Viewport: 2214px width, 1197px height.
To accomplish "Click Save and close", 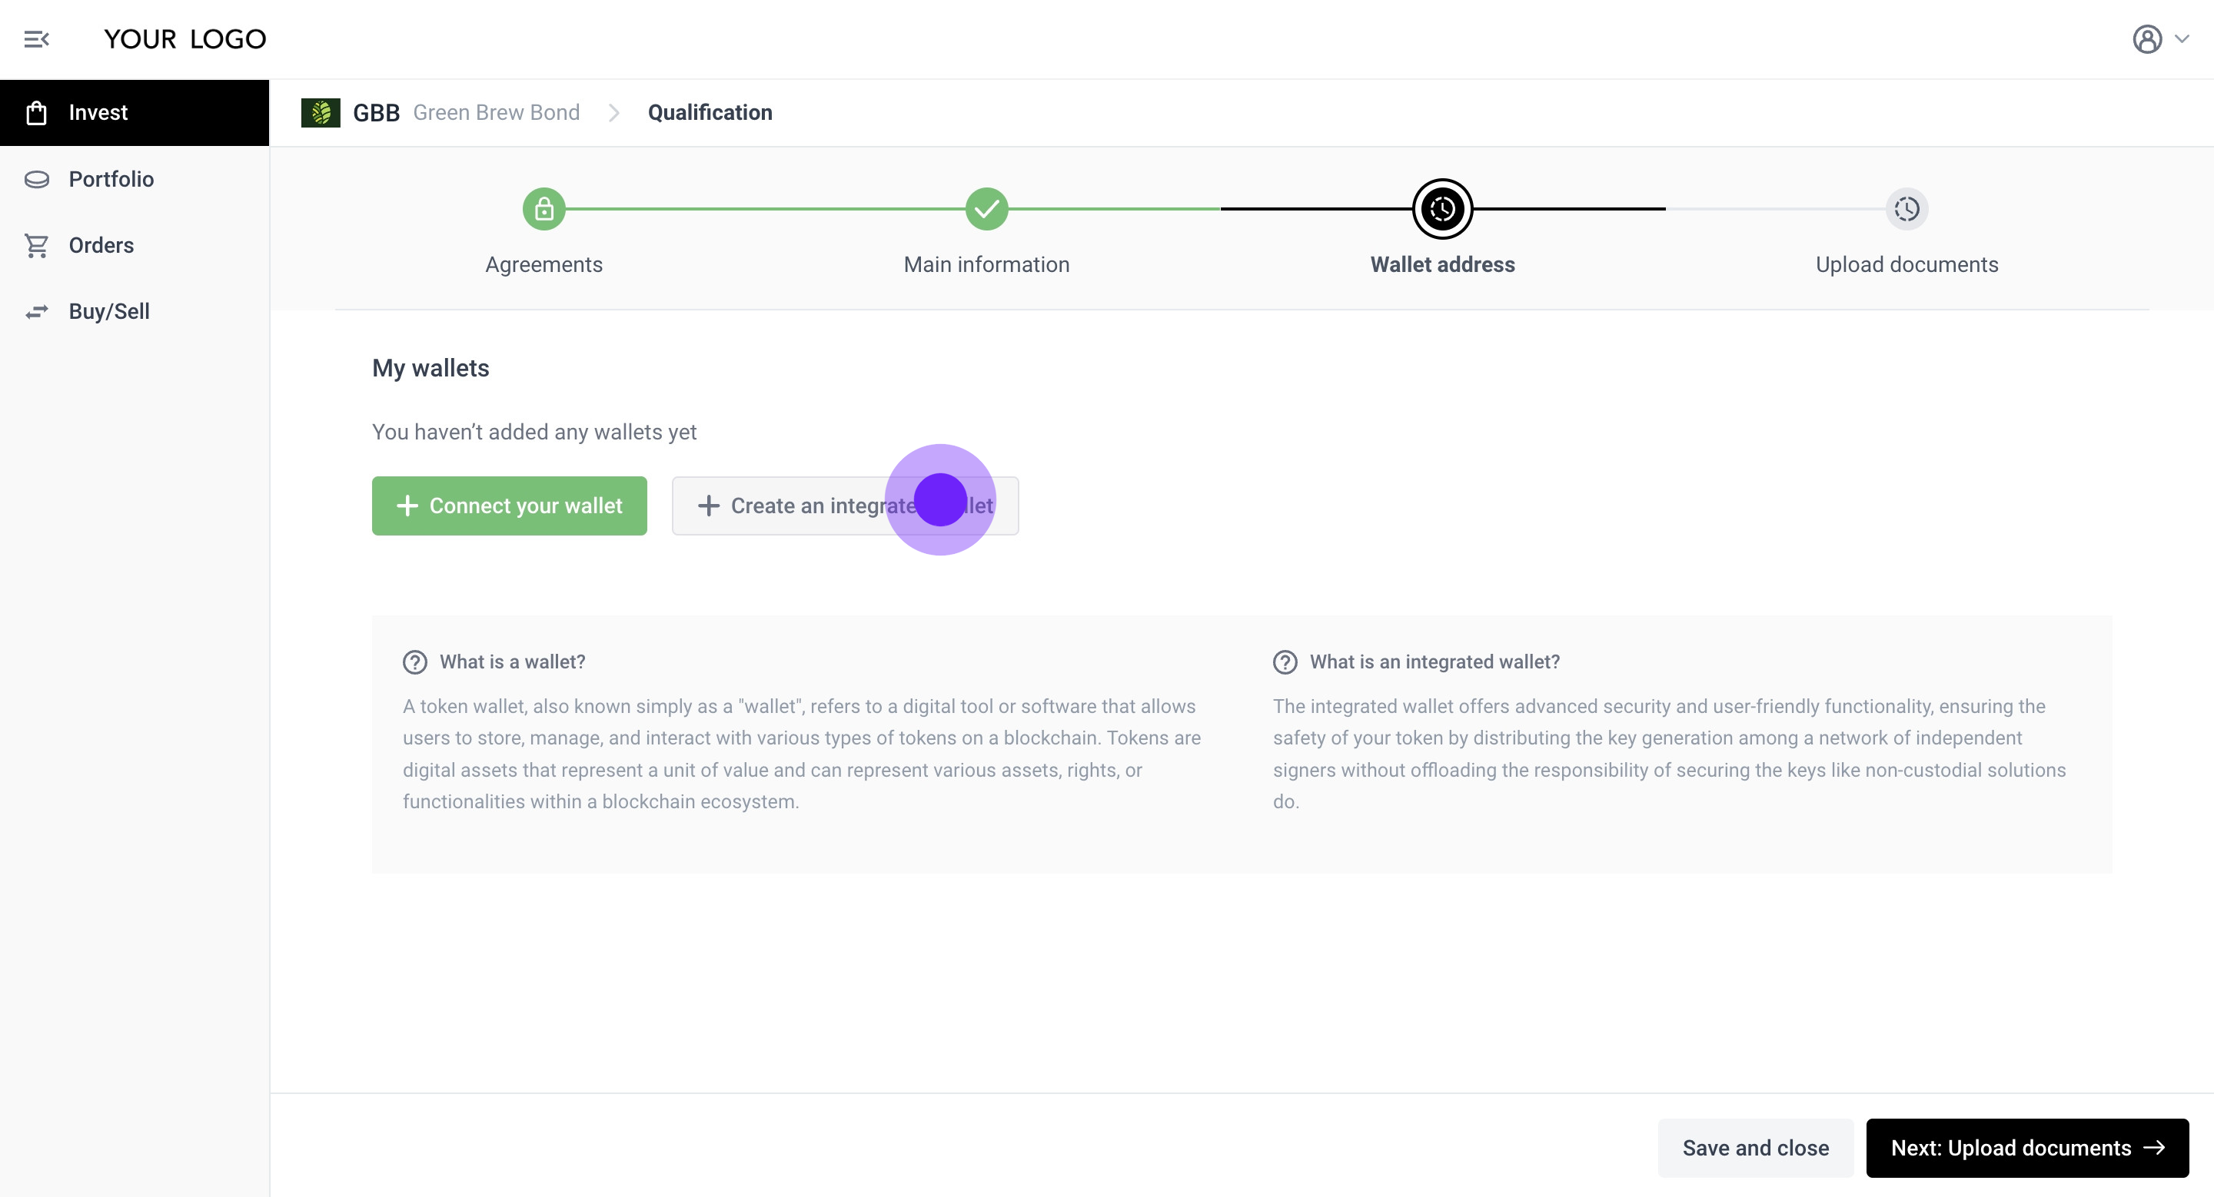I will point(1755,1148).
